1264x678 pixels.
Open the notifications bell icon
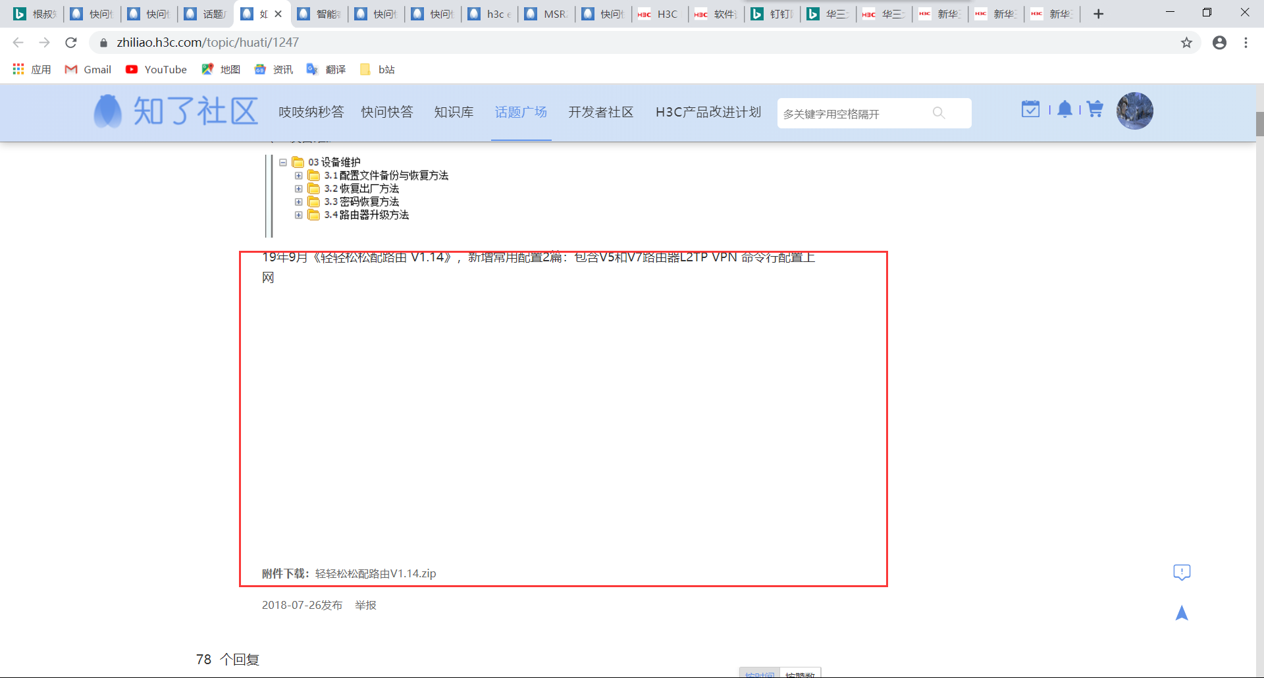pyautogui.click(x=1065, y=109)
